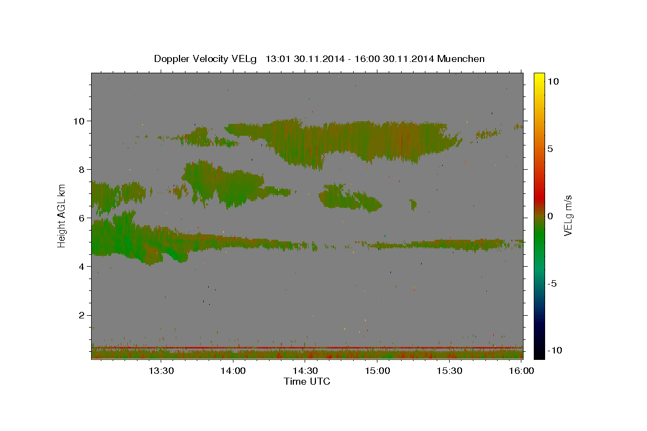
Task: Click the 'Height AGL km' axis label
Action: point(61,215)
